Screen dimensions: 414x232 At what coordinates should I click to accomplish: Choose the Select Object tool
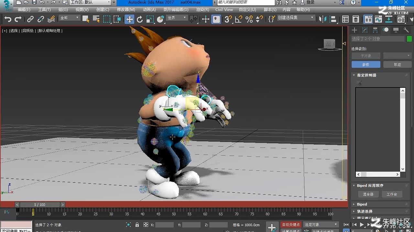tap(86, 19)
